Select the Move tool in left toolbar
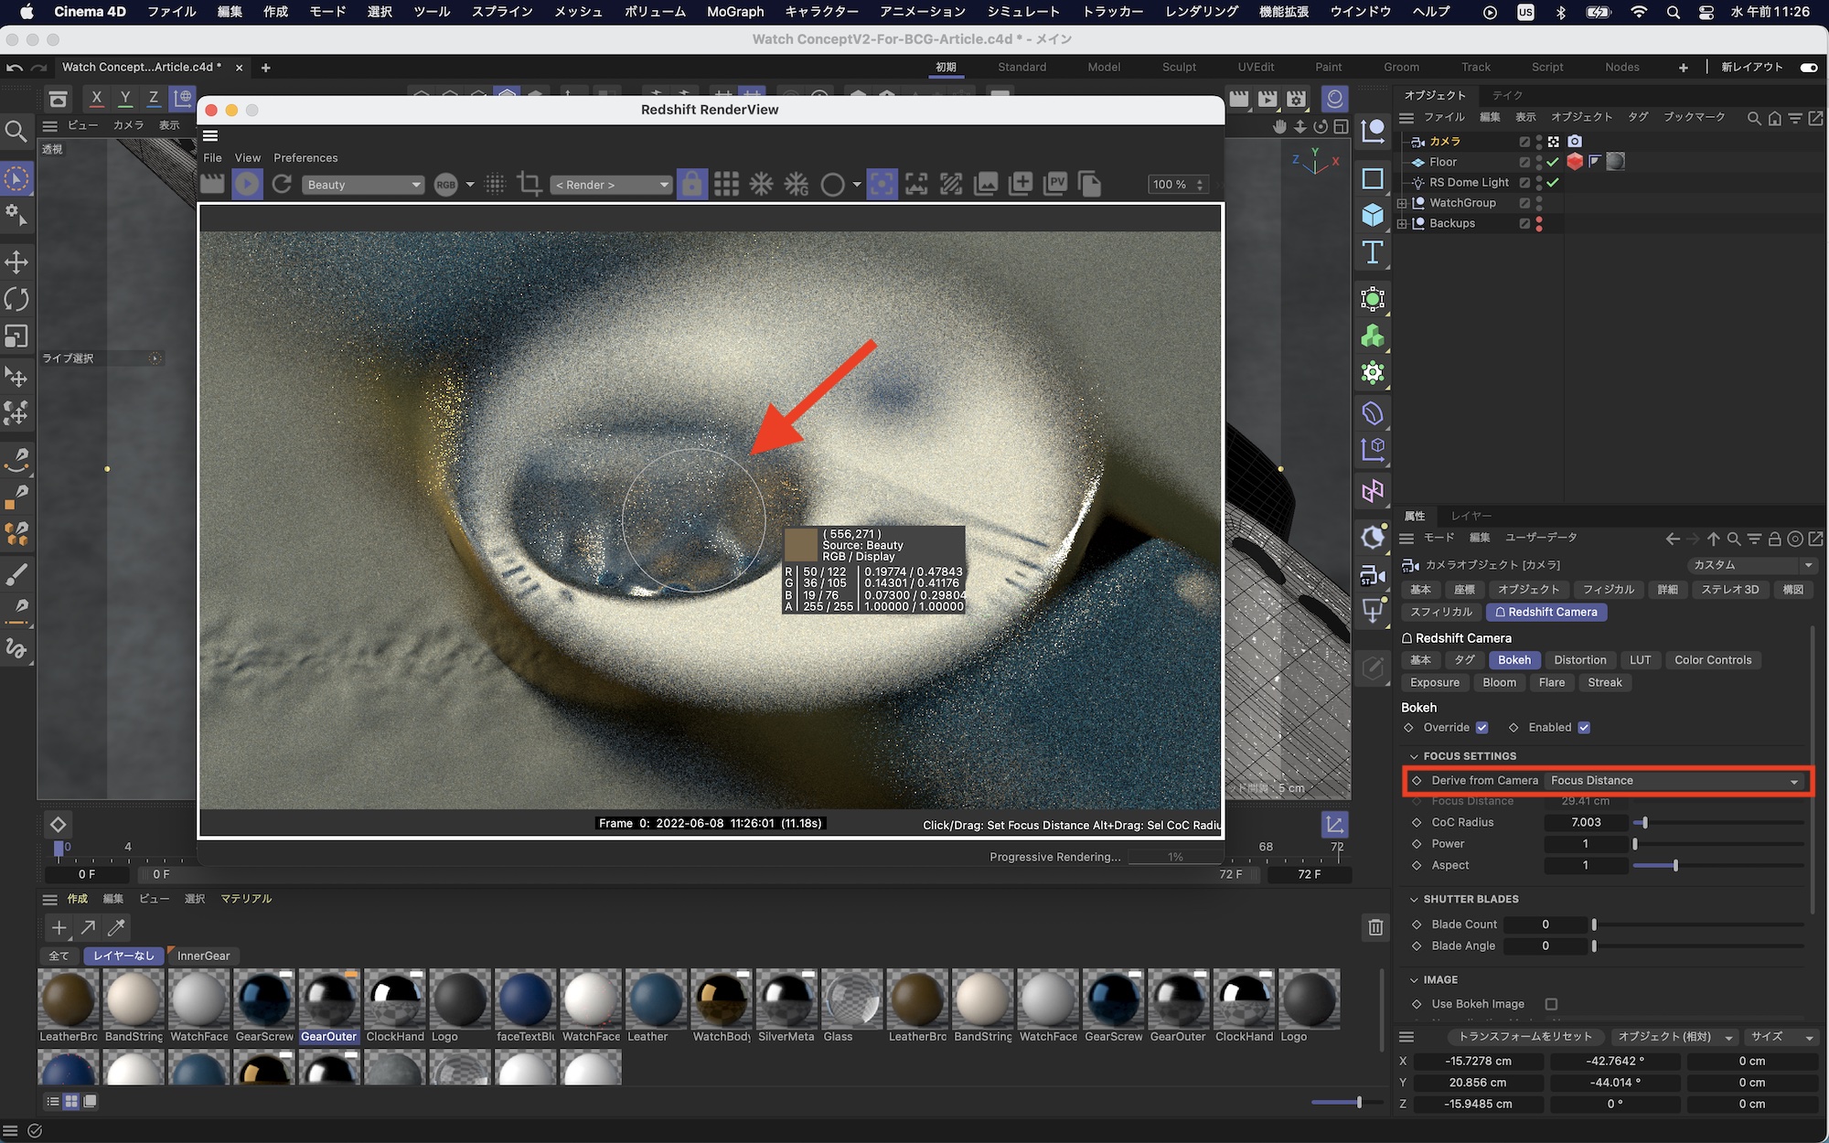The image size is (1829, 1143). pyautogui.click(x=16, y=262)
